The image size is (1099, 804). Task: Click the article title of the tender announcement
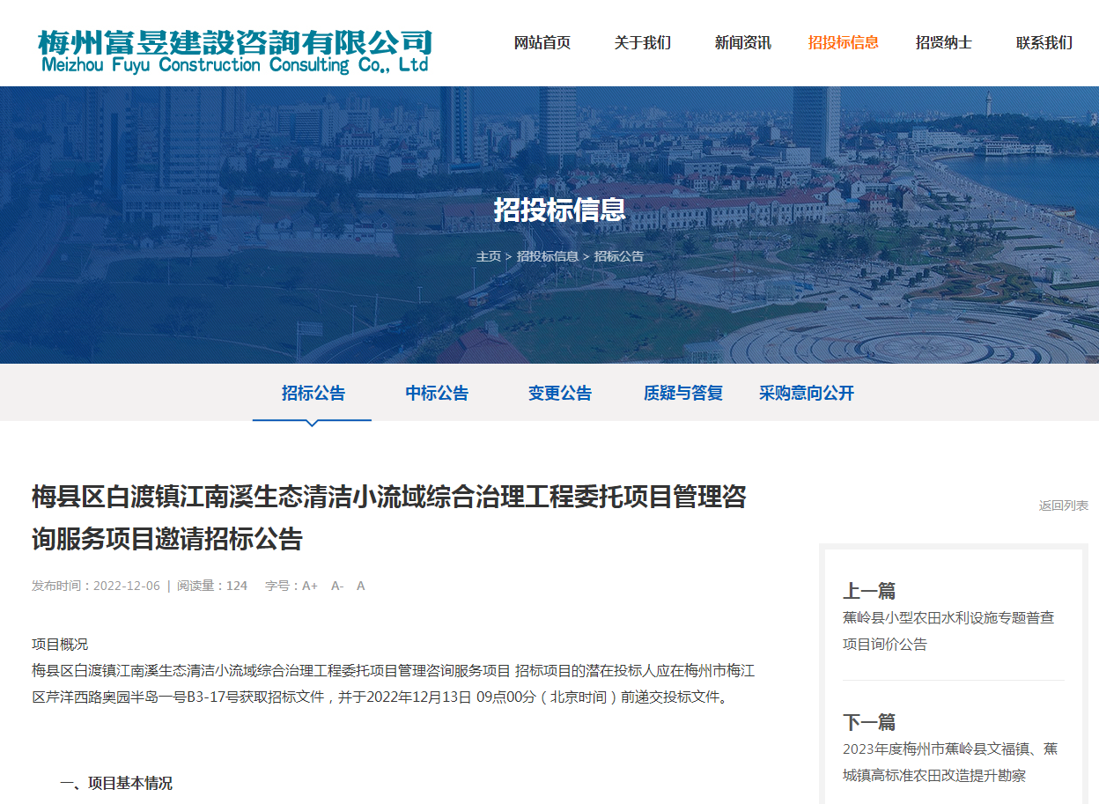coord(387,514)
